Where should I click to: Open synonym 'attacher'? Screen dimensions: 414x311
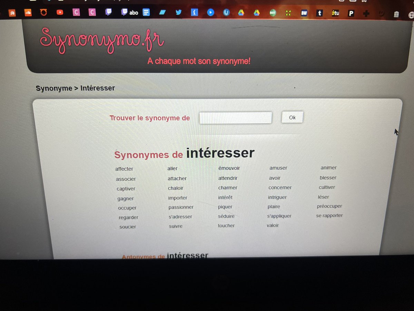tap(177, 179)
